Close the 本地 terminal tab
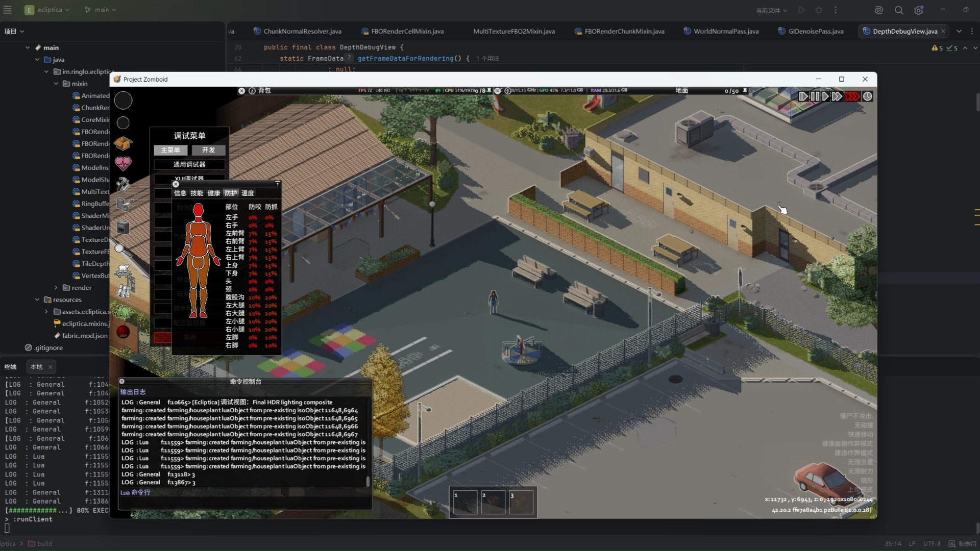 point(50,367)
